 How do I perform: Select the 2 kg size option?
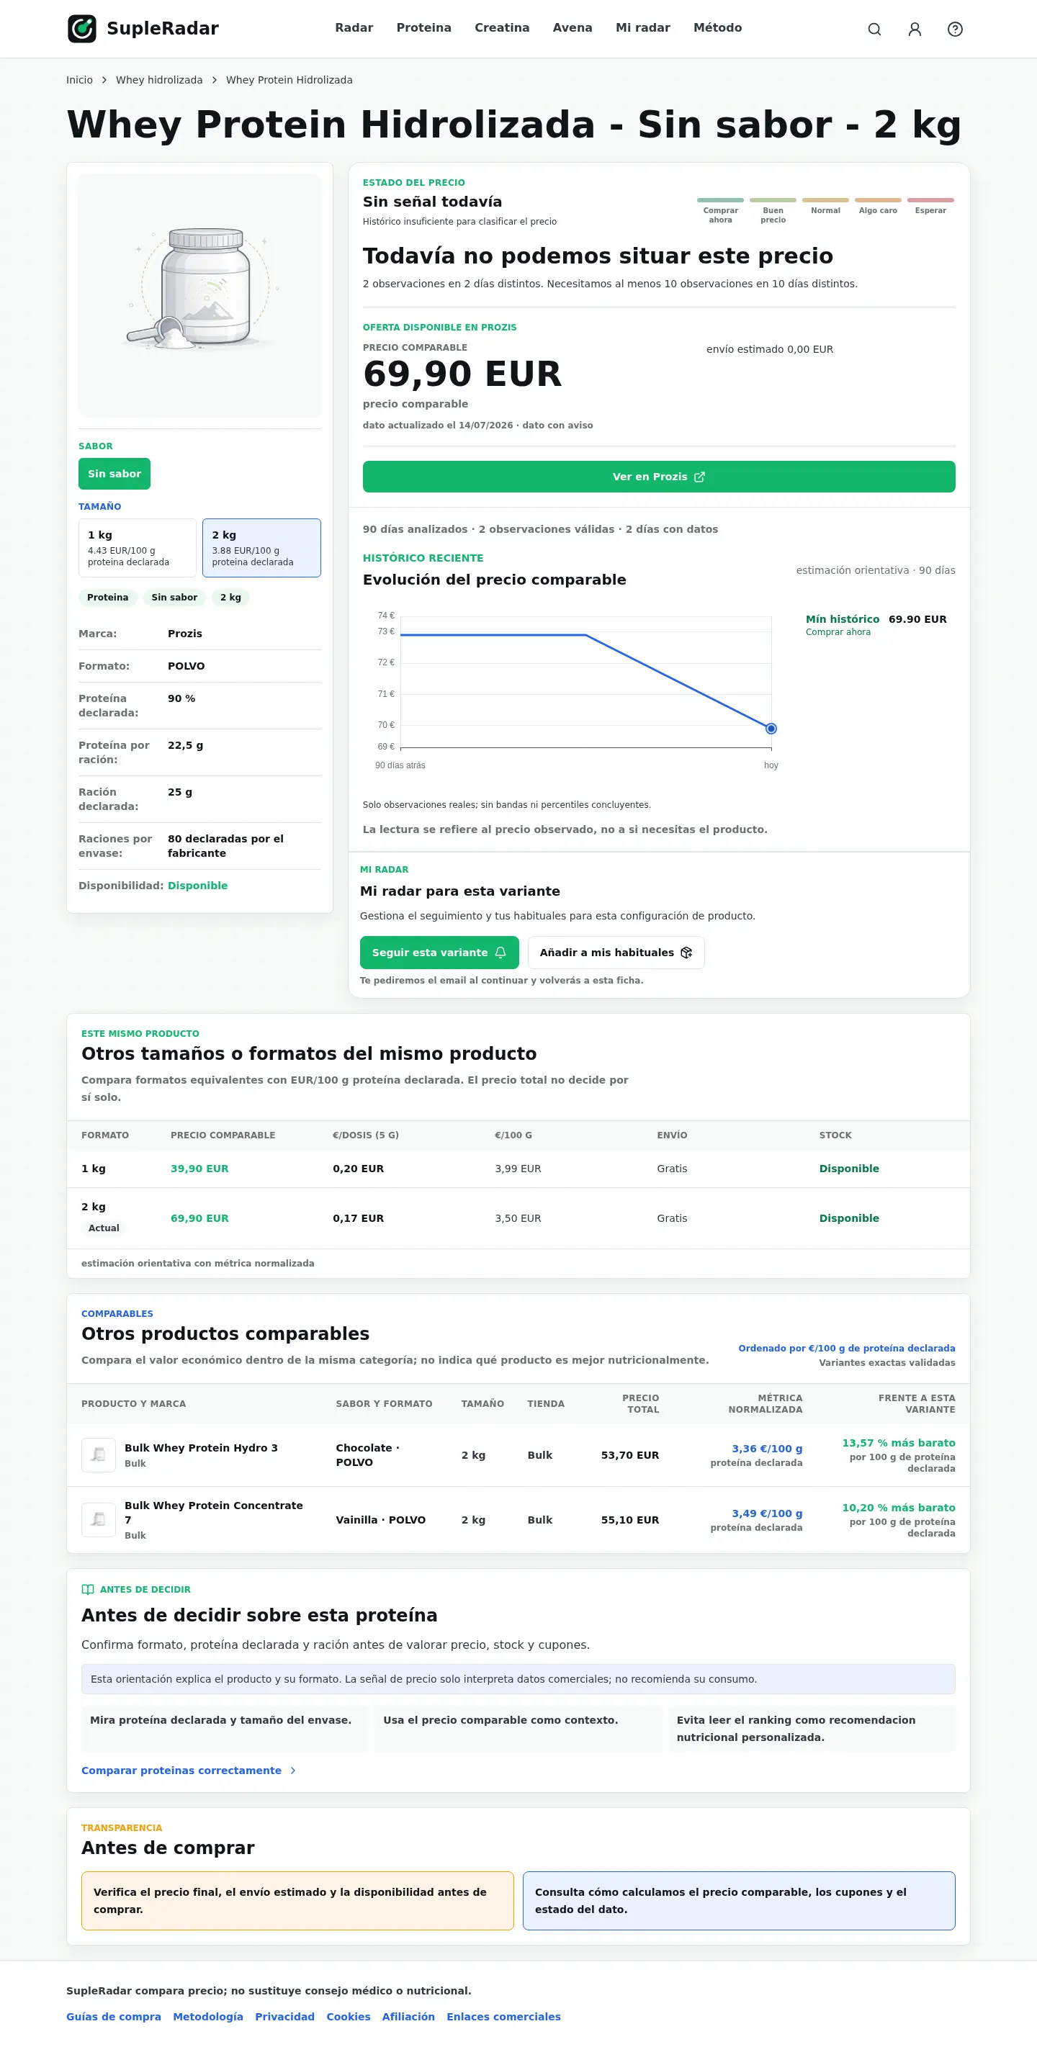(x=261, y=547)
